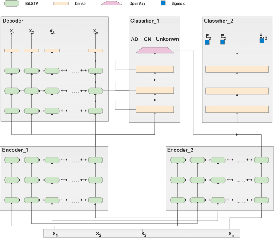Select the top Dense layer in Classifier_2

(x=237, y=69)
